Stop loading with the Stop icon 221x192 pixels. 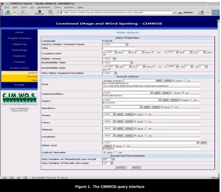coord(51,13)
